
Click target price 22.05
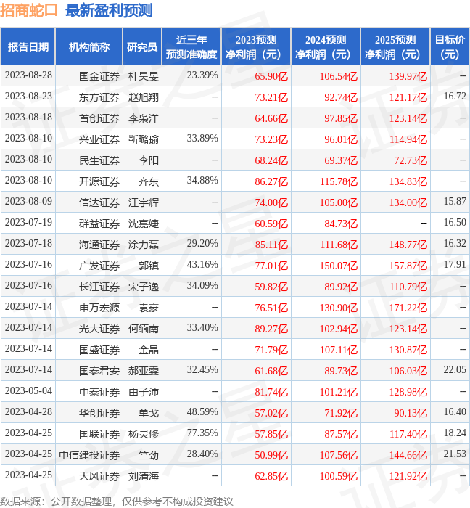click(x=455, y=370)
